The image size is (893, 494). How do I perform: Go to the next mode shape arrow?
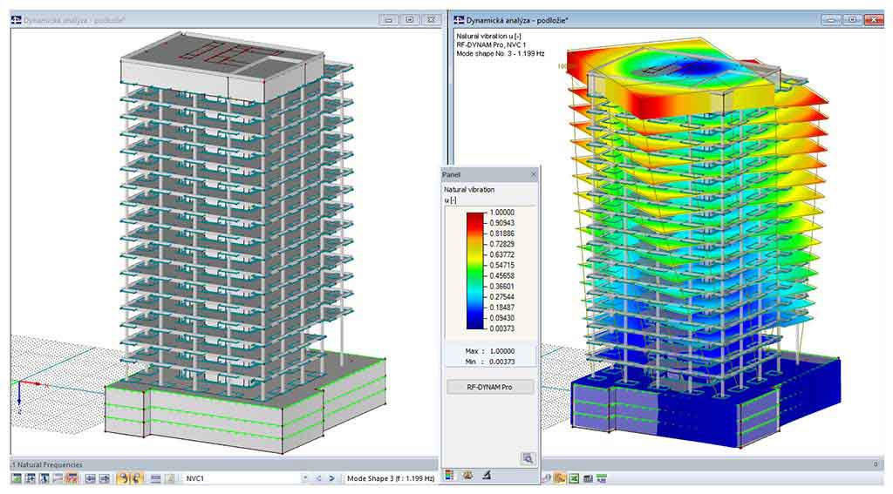pyautogui.click(x=331, y=478)
